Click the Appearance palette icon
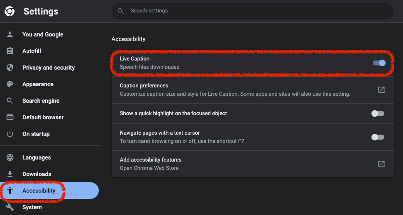403x215 pixels. 10,84
